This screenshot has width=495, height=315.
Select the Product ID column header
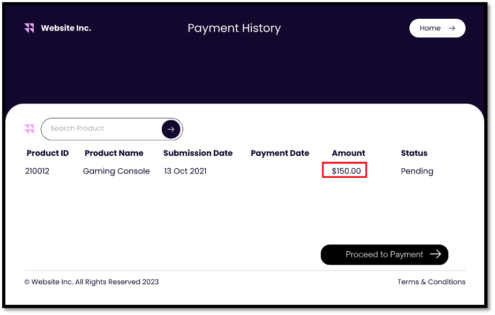point(48,153)
